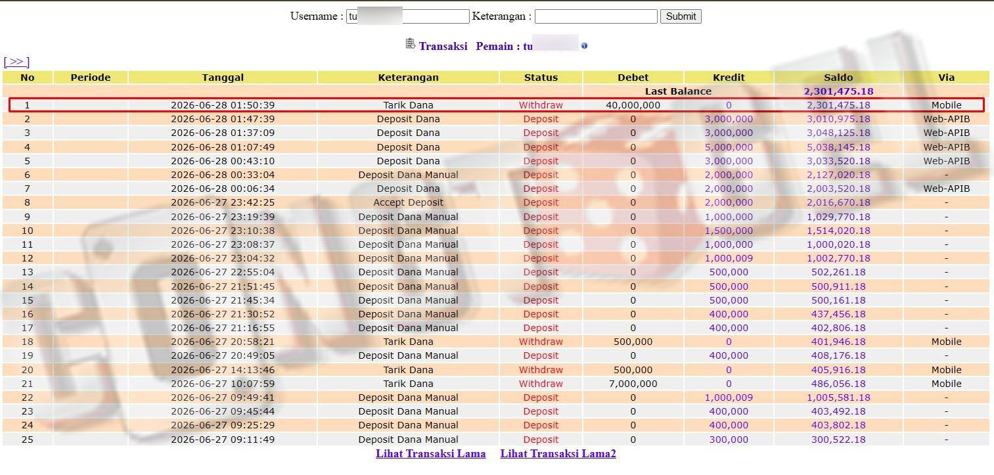Click the Keterangan column header
994x475 pixels.
[408, 78]
